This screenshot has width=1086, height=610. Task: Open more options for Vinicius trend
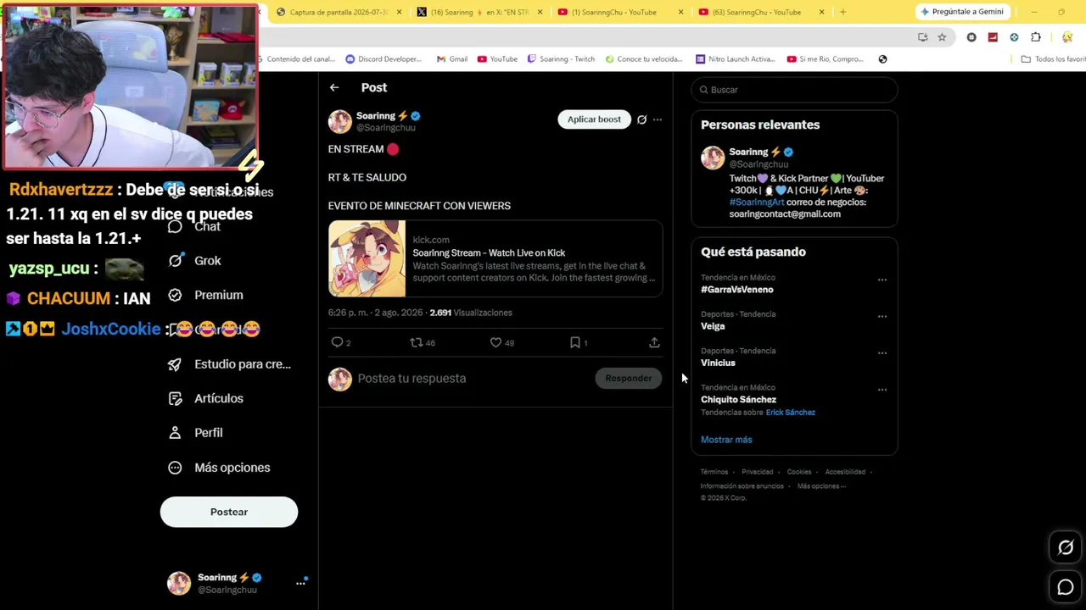pyautogui.click(x=882, y=352)
